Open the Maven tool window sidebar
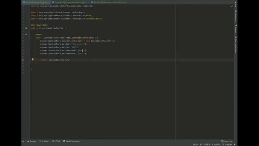Viewport: 259px width, 146px height. pos(236,29)
